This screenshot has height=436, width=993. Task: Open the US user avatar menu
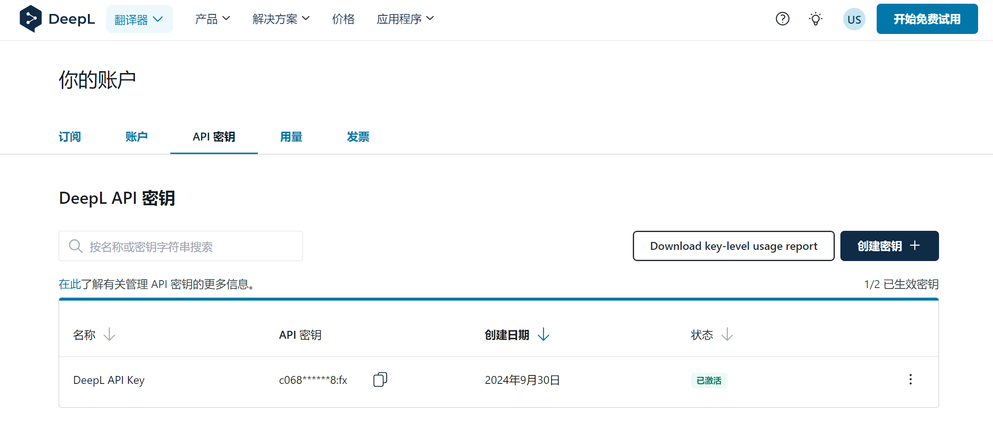point(854,19)
